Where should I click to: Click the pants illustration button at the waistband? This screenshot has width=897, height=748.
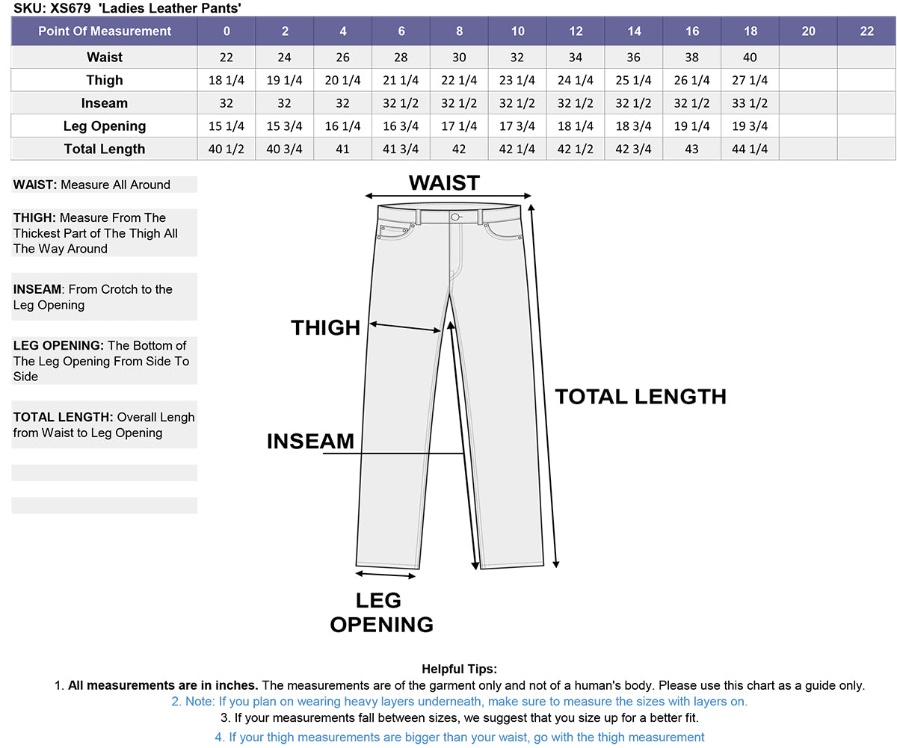[455, 217]
